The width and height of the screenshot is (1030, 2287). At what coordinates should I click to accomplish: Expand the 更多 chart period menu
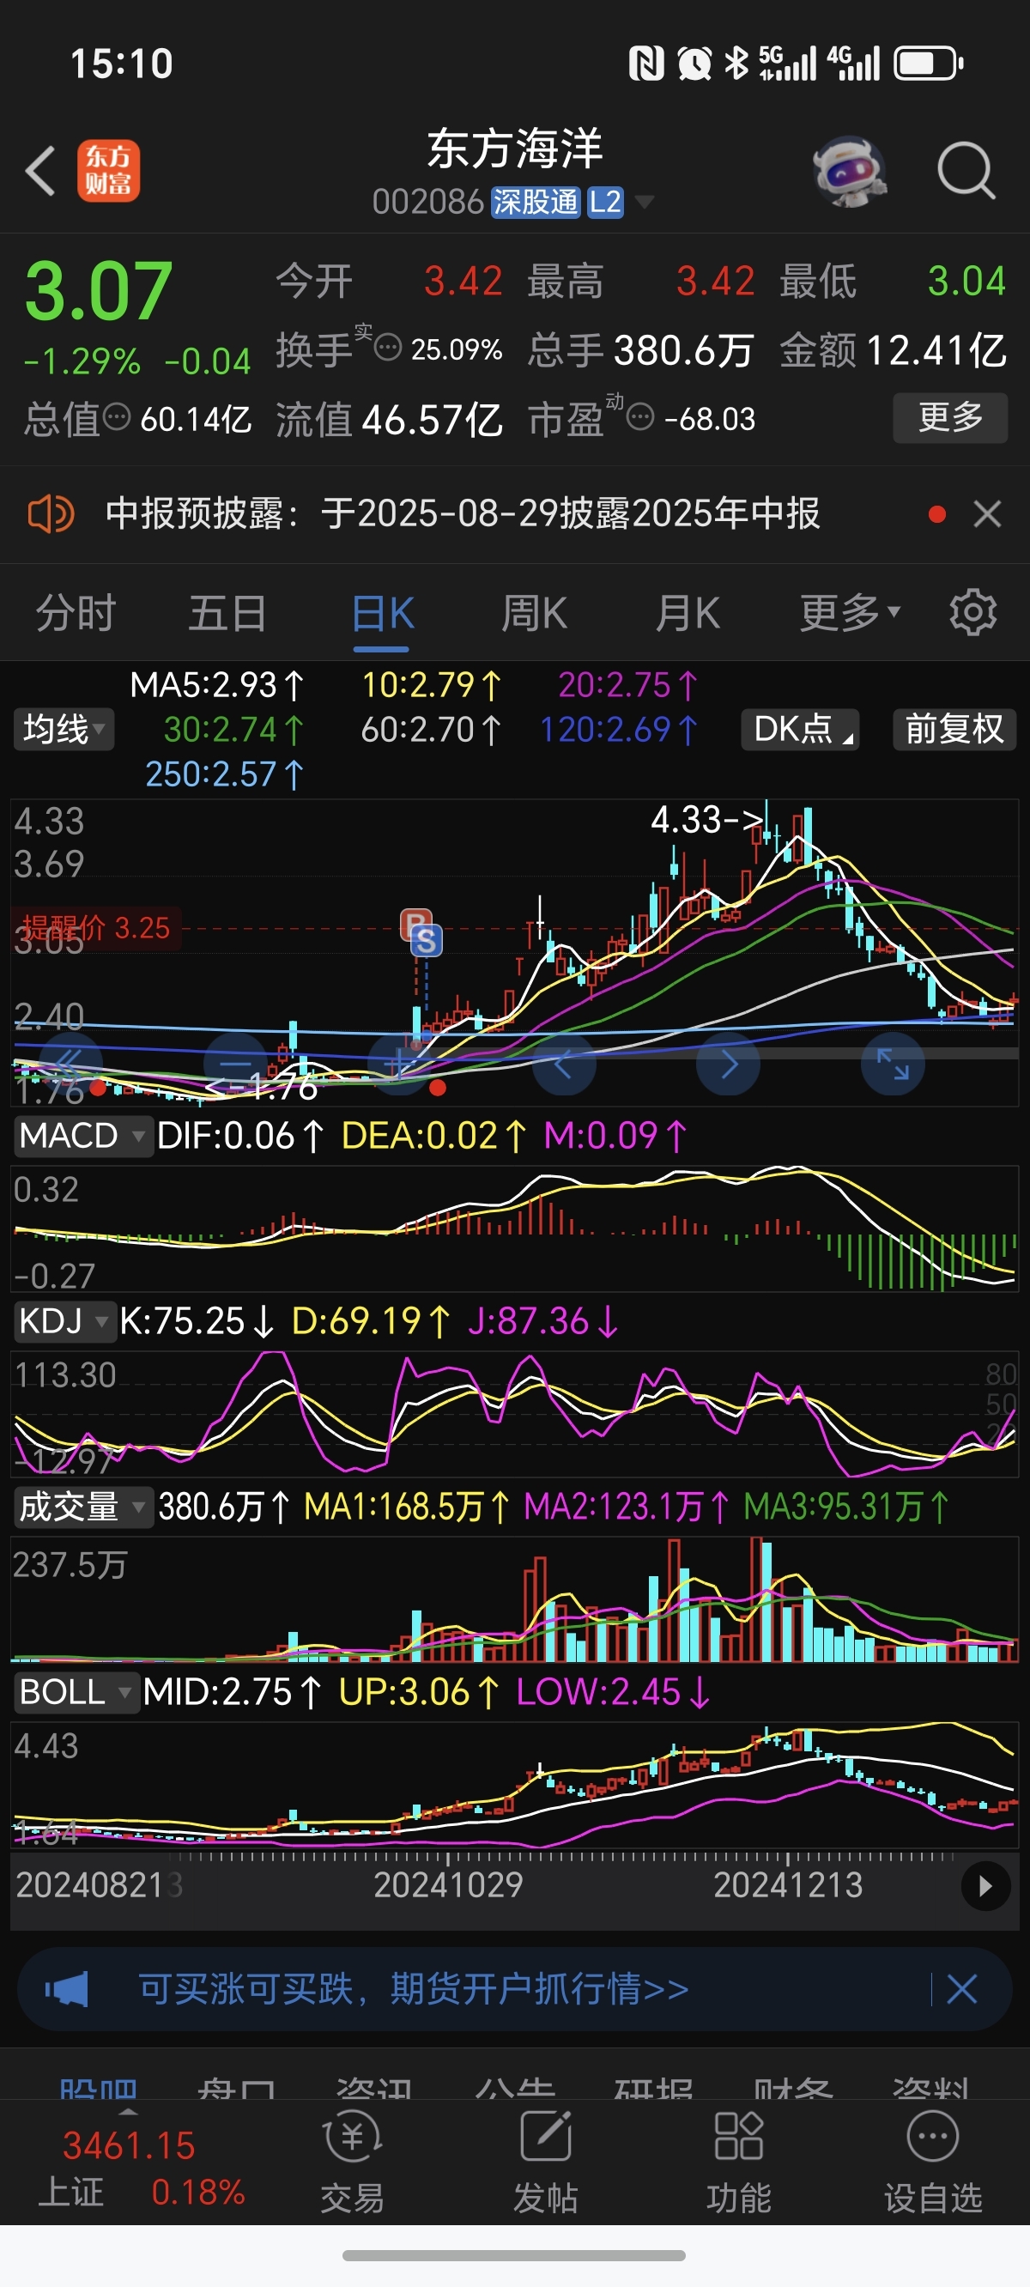(850, 613)
